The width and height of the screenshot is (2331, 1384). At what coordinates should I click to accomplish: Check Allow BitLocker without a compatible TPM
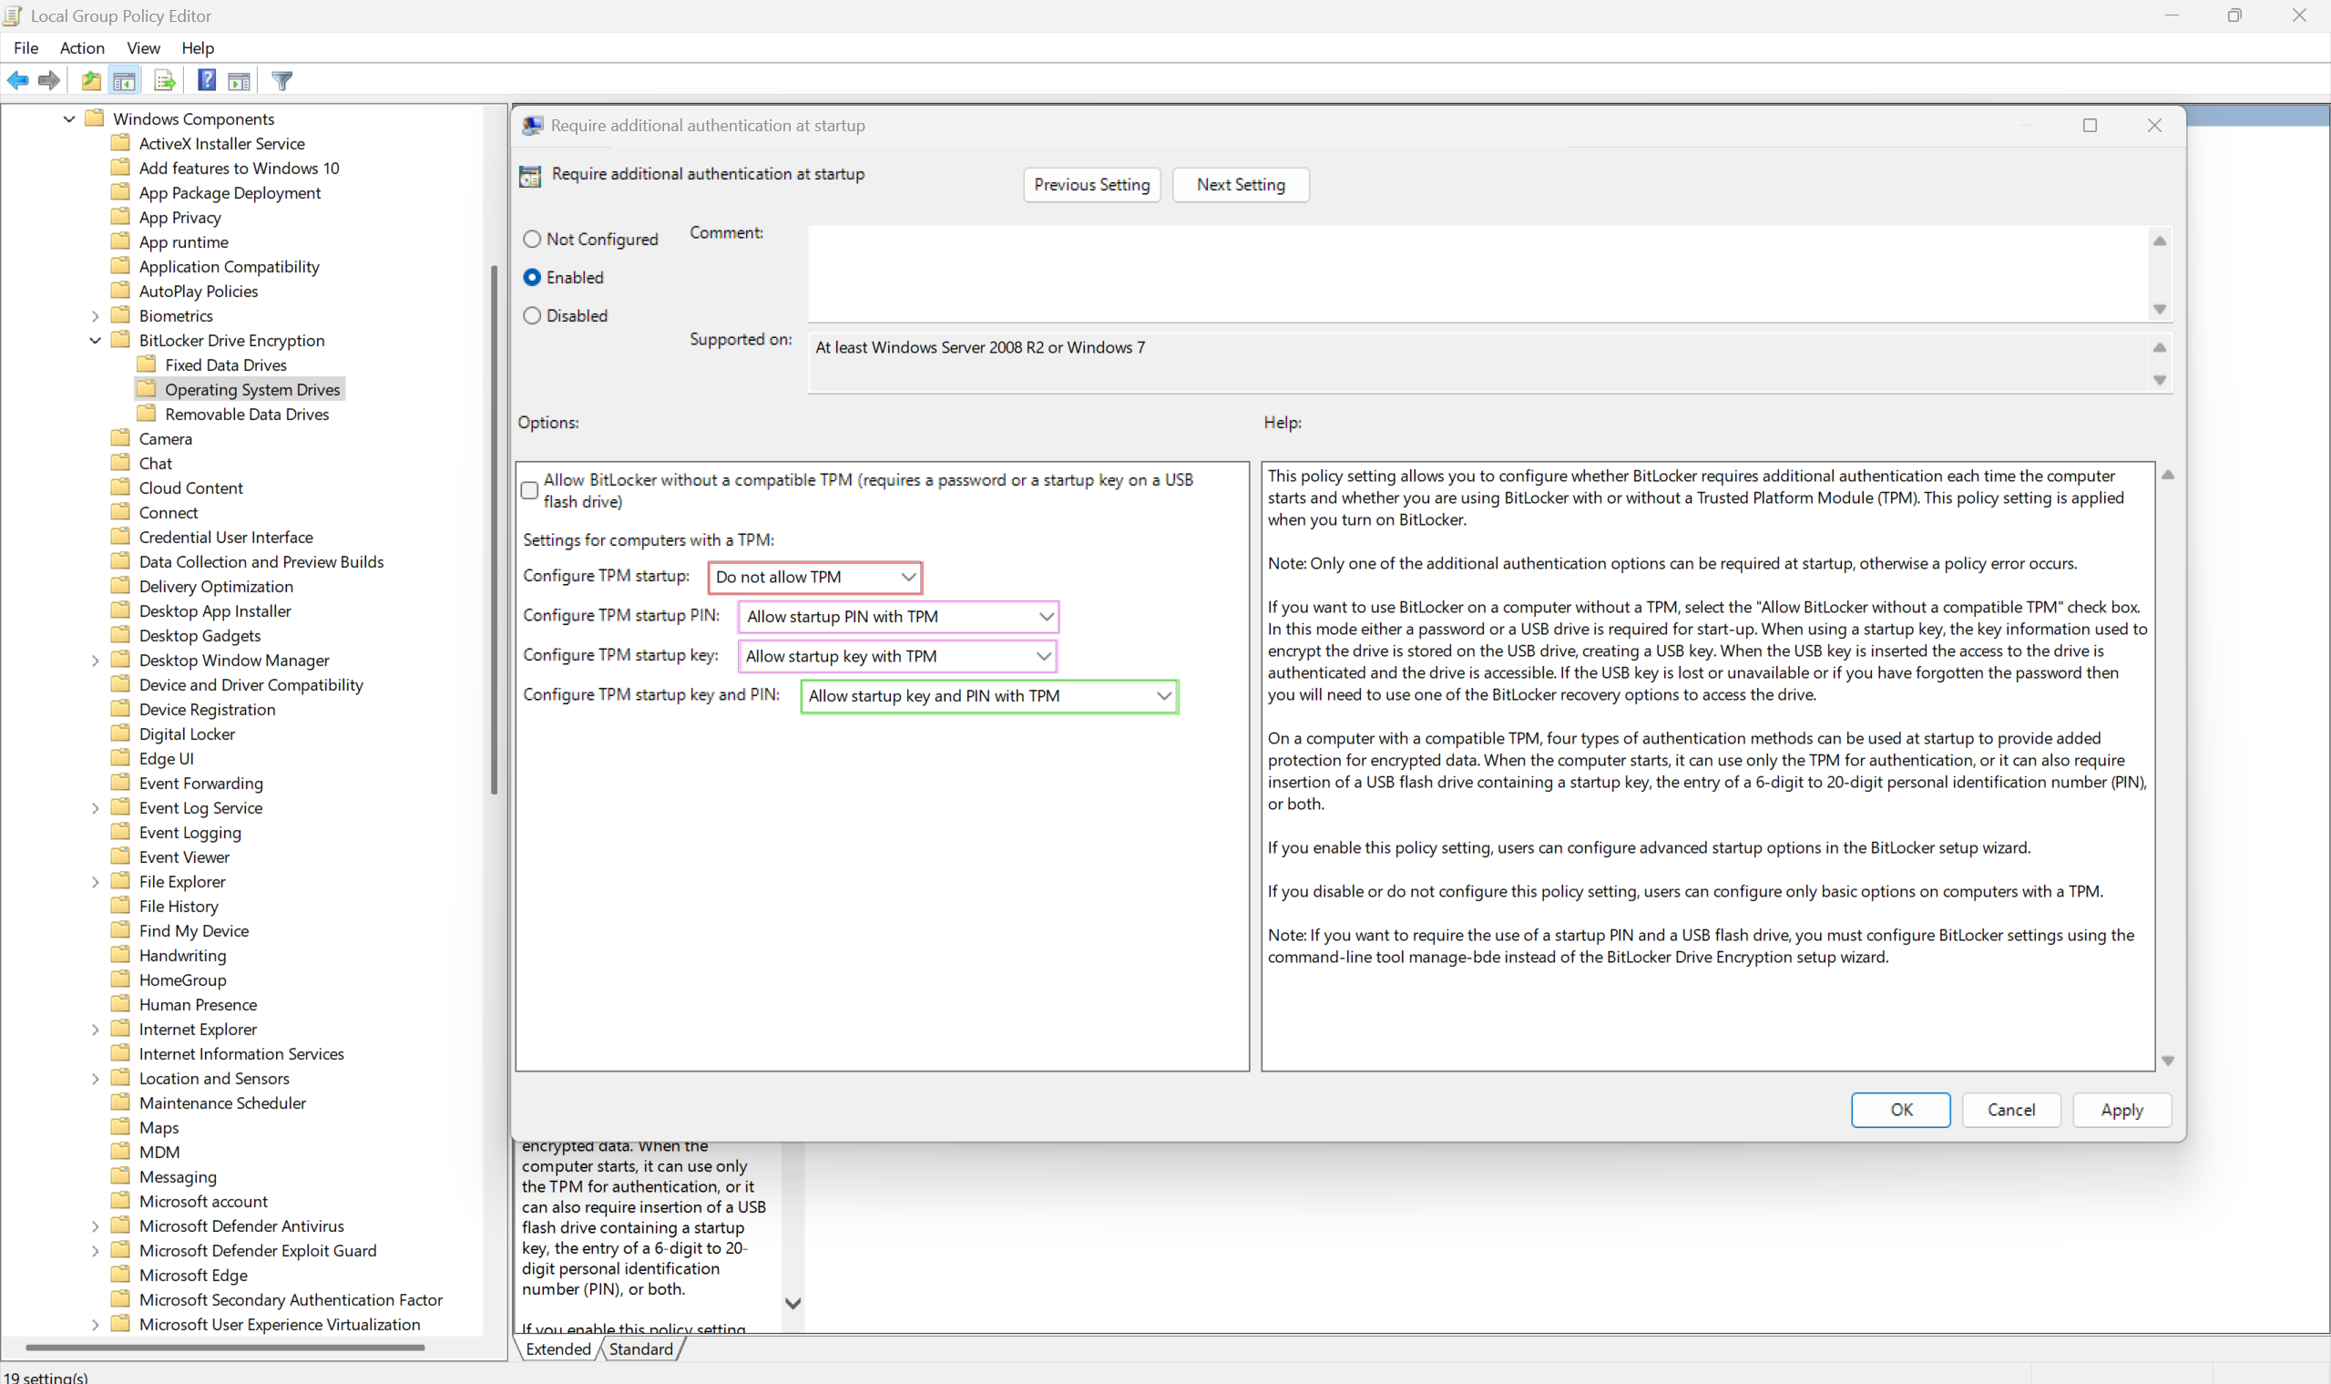(529, 490)
